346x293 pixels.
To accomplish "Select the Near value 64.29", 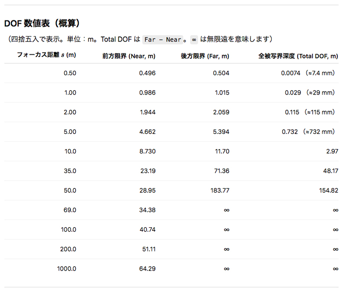I will click(147, 268).
